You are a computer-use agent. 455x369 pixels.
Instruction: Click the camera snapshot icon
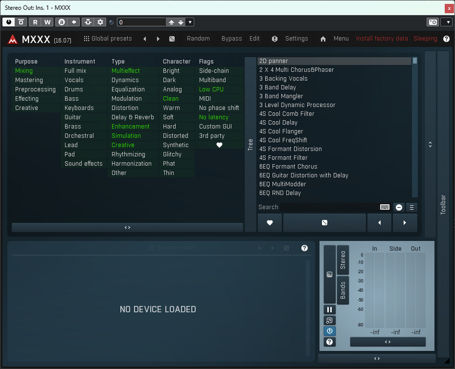433,22
